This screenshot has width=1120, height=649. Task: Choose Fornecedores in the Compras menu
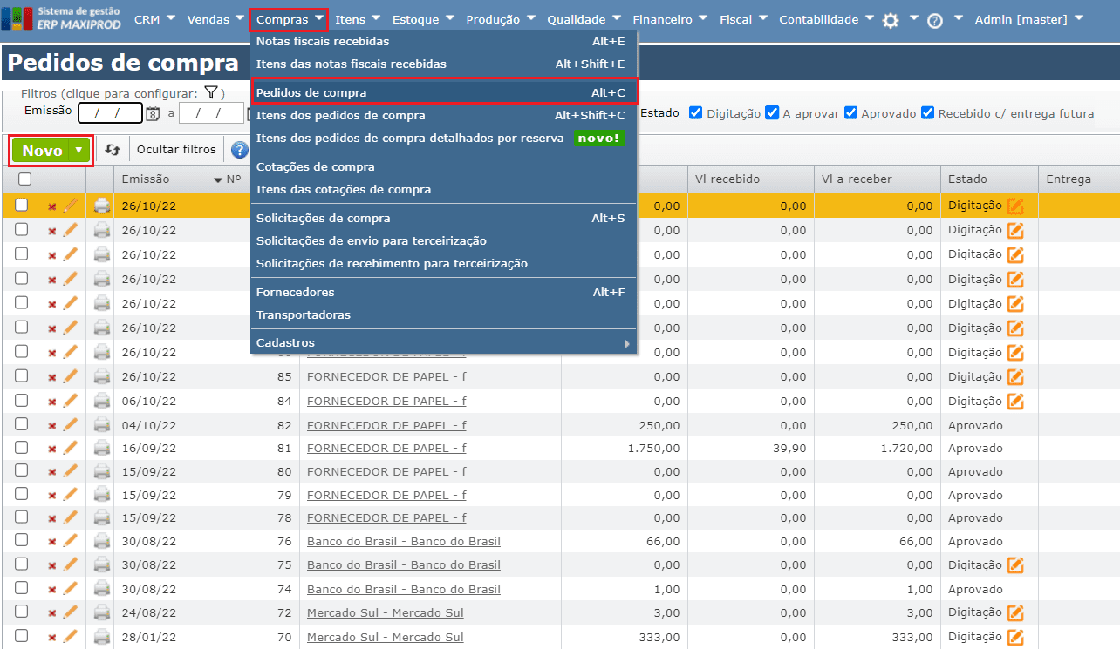[x=295, y=292]
